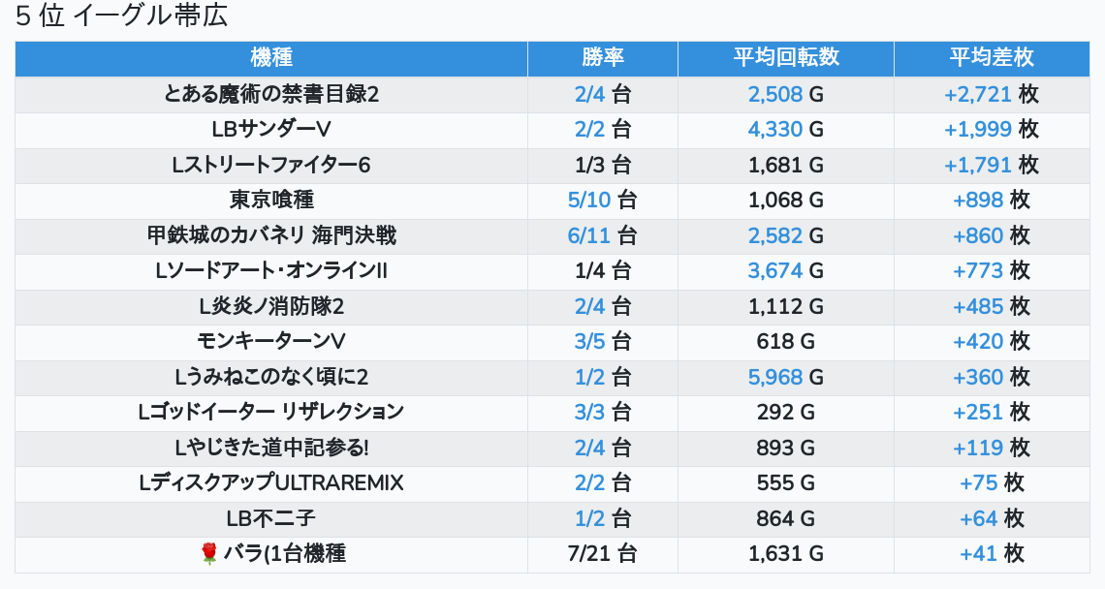Click the モンキーターンV machine name

coord(271,342)
